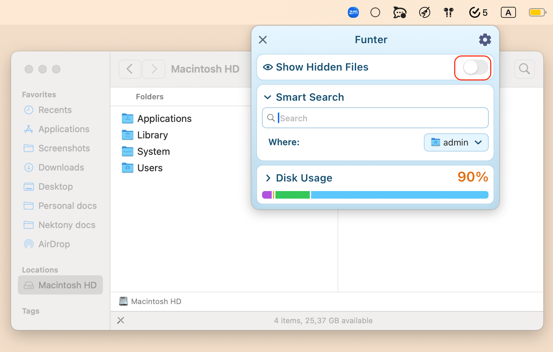553x352 pixels.
Task: Open Finder search magnifier button
Action: click(525, 69)
